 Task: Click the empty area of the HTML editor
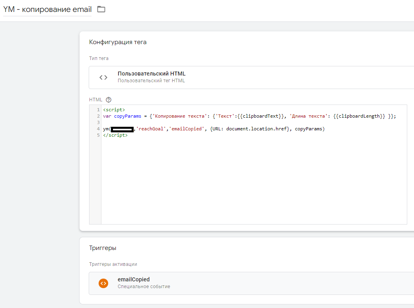(x=254, y=183)
